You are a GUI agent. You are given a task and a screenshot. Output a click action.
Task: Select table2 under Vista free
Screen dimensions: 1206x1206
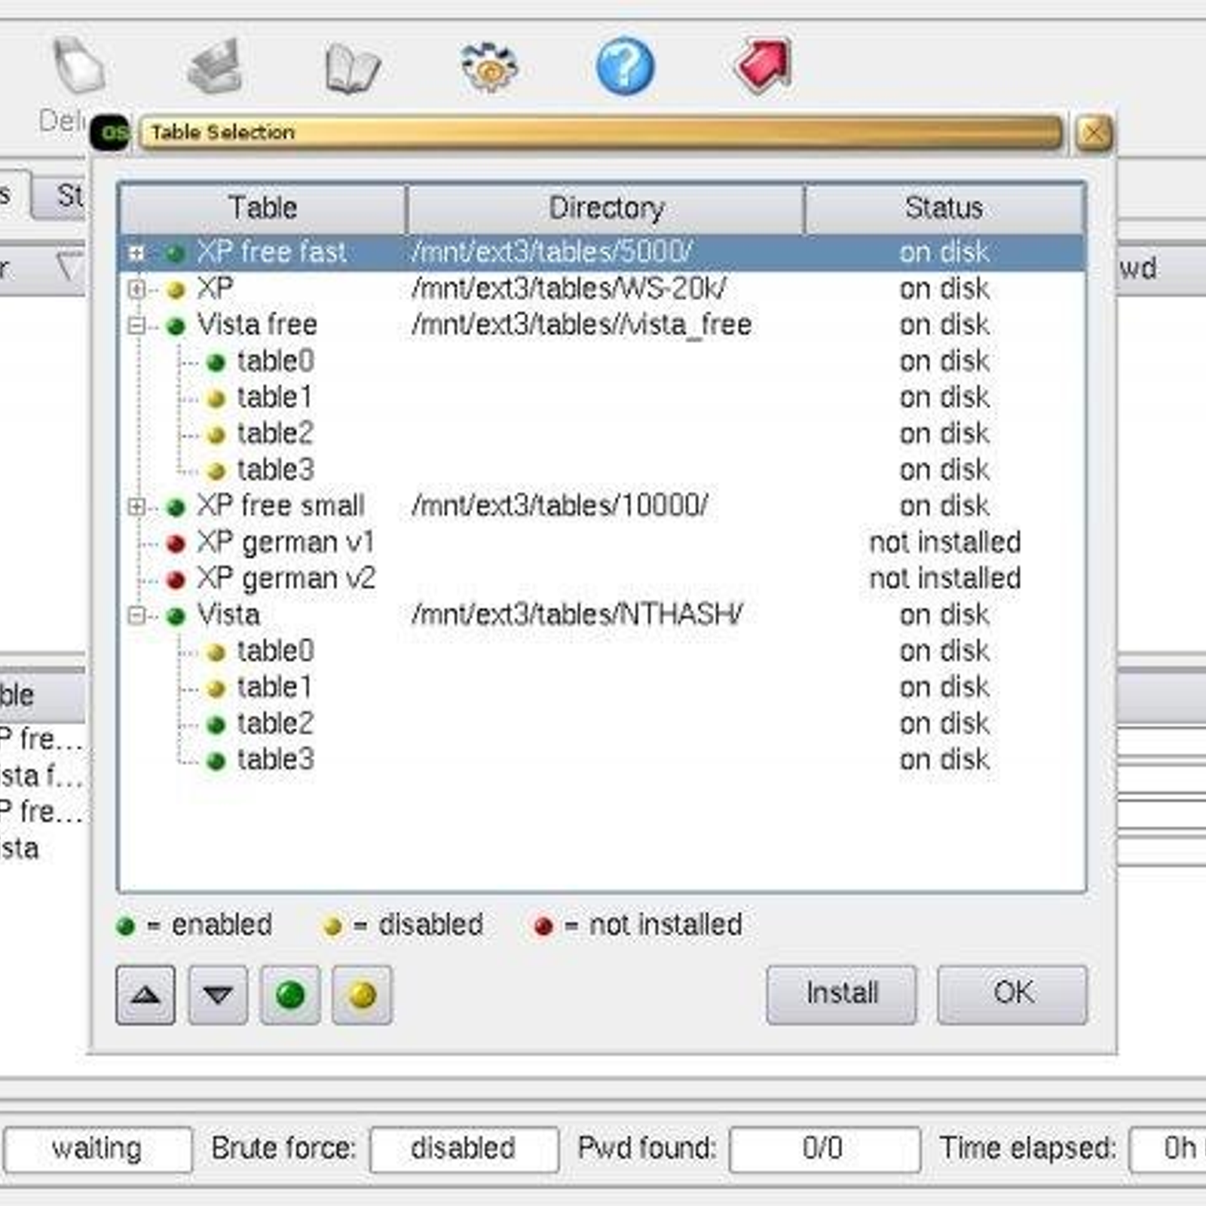tap(602, 433)
